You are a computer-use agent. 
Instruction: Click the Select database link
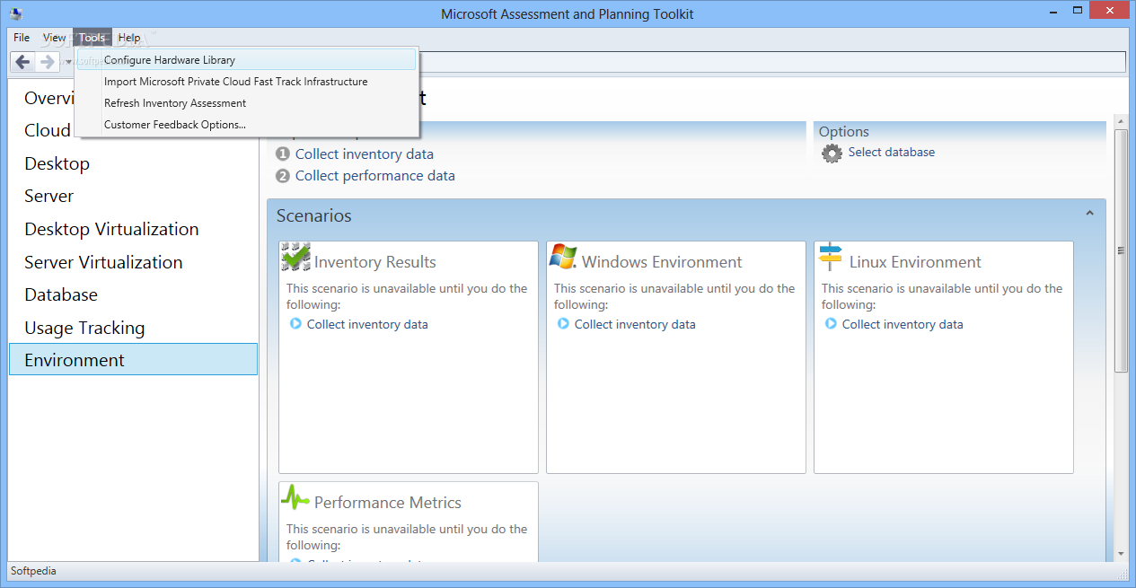point(892,153)
